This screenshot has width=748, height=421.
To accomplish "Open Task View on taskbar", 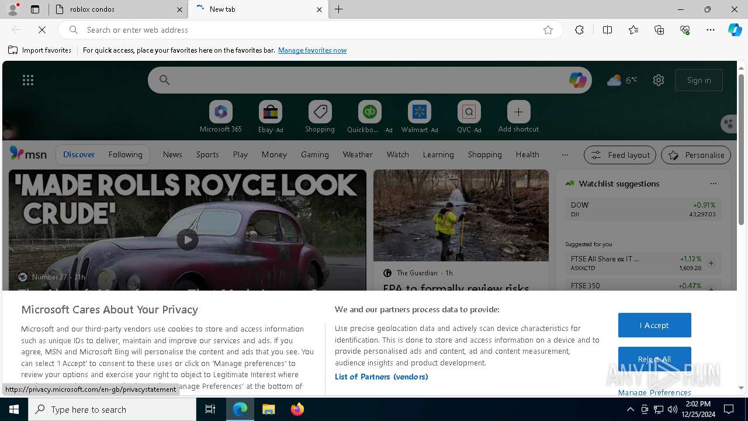I will click(210, 409).
